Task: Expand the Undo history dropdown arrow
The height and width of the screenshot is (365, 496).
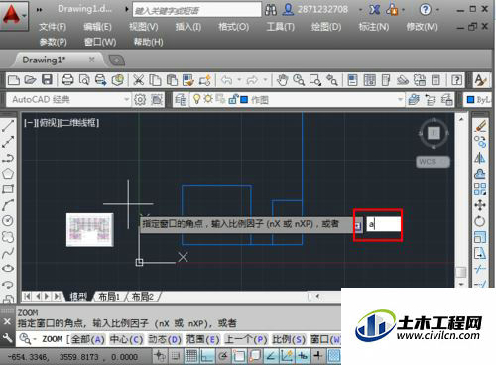Action: click(x=239, y=80)
